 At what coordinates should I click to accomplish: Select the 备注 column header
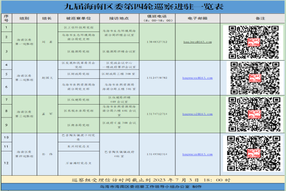click(x=260, y=18)
